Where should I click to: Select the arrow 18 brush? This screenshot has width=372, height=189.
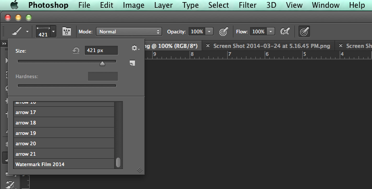click(x=64, y=122)
